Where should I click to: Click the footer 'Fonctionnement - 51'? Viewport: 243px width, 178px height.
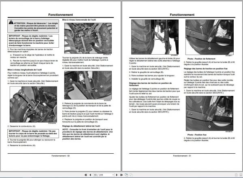[182, 156]
